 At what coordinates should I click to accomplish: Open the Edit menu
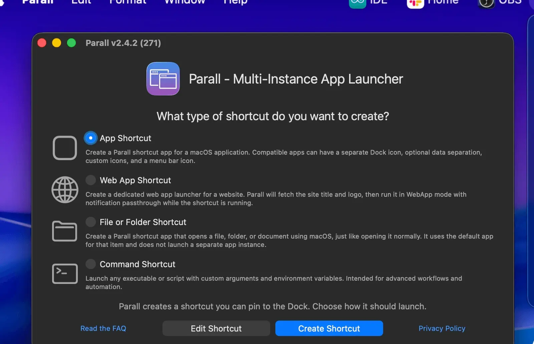[x=81, y=2]
